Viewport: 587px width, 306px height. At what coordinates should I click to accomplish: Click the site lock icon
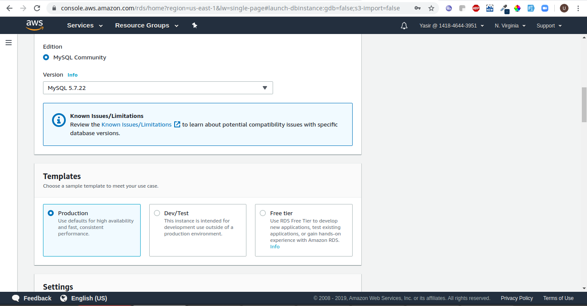click(x=54, y=8)
